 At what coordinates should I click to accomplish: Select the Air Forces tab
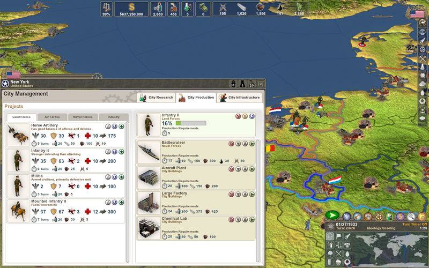pyautogui.click(x=52, y=117)
